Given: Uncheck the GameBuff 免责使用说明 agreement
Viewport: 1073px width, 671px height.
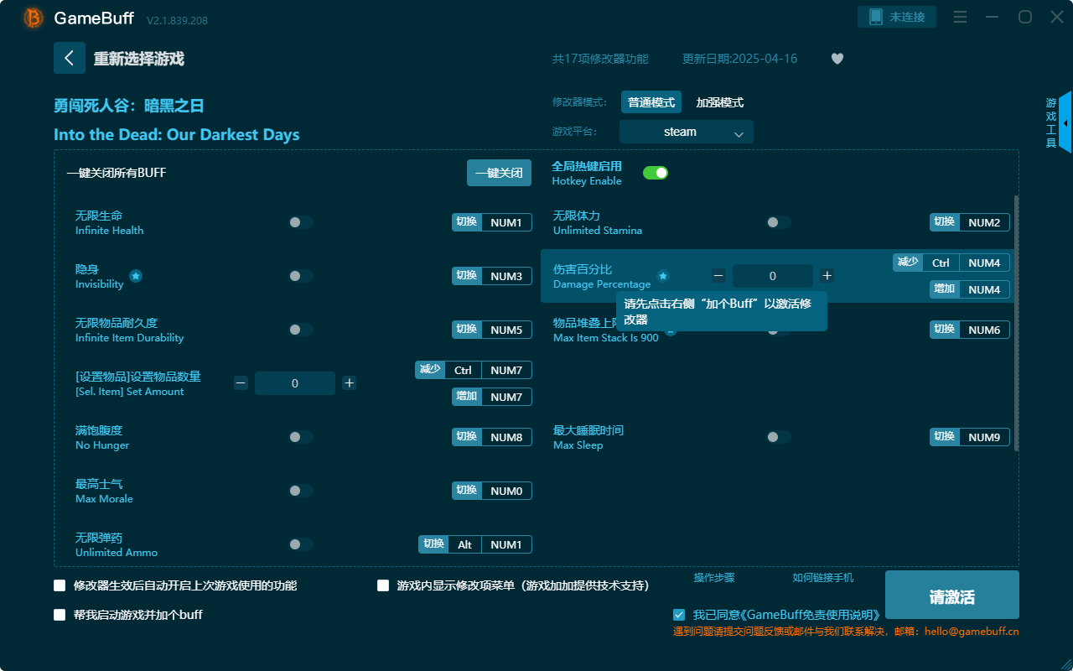Looking at the screenshot, I should 679,615.
